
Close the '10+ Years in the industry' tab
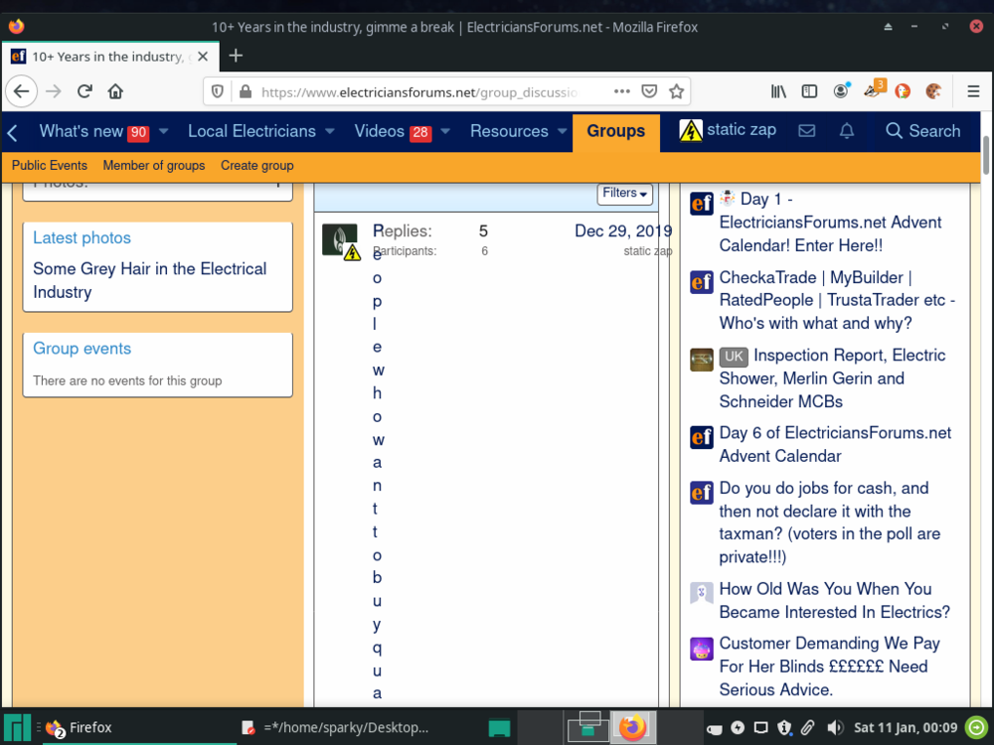click(203, 57)
